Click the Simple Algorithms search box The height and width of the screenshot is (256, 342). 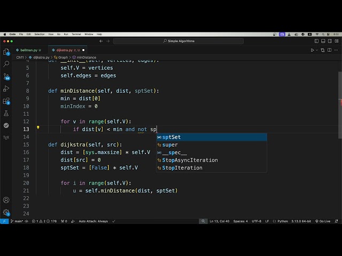pos(178,41)
